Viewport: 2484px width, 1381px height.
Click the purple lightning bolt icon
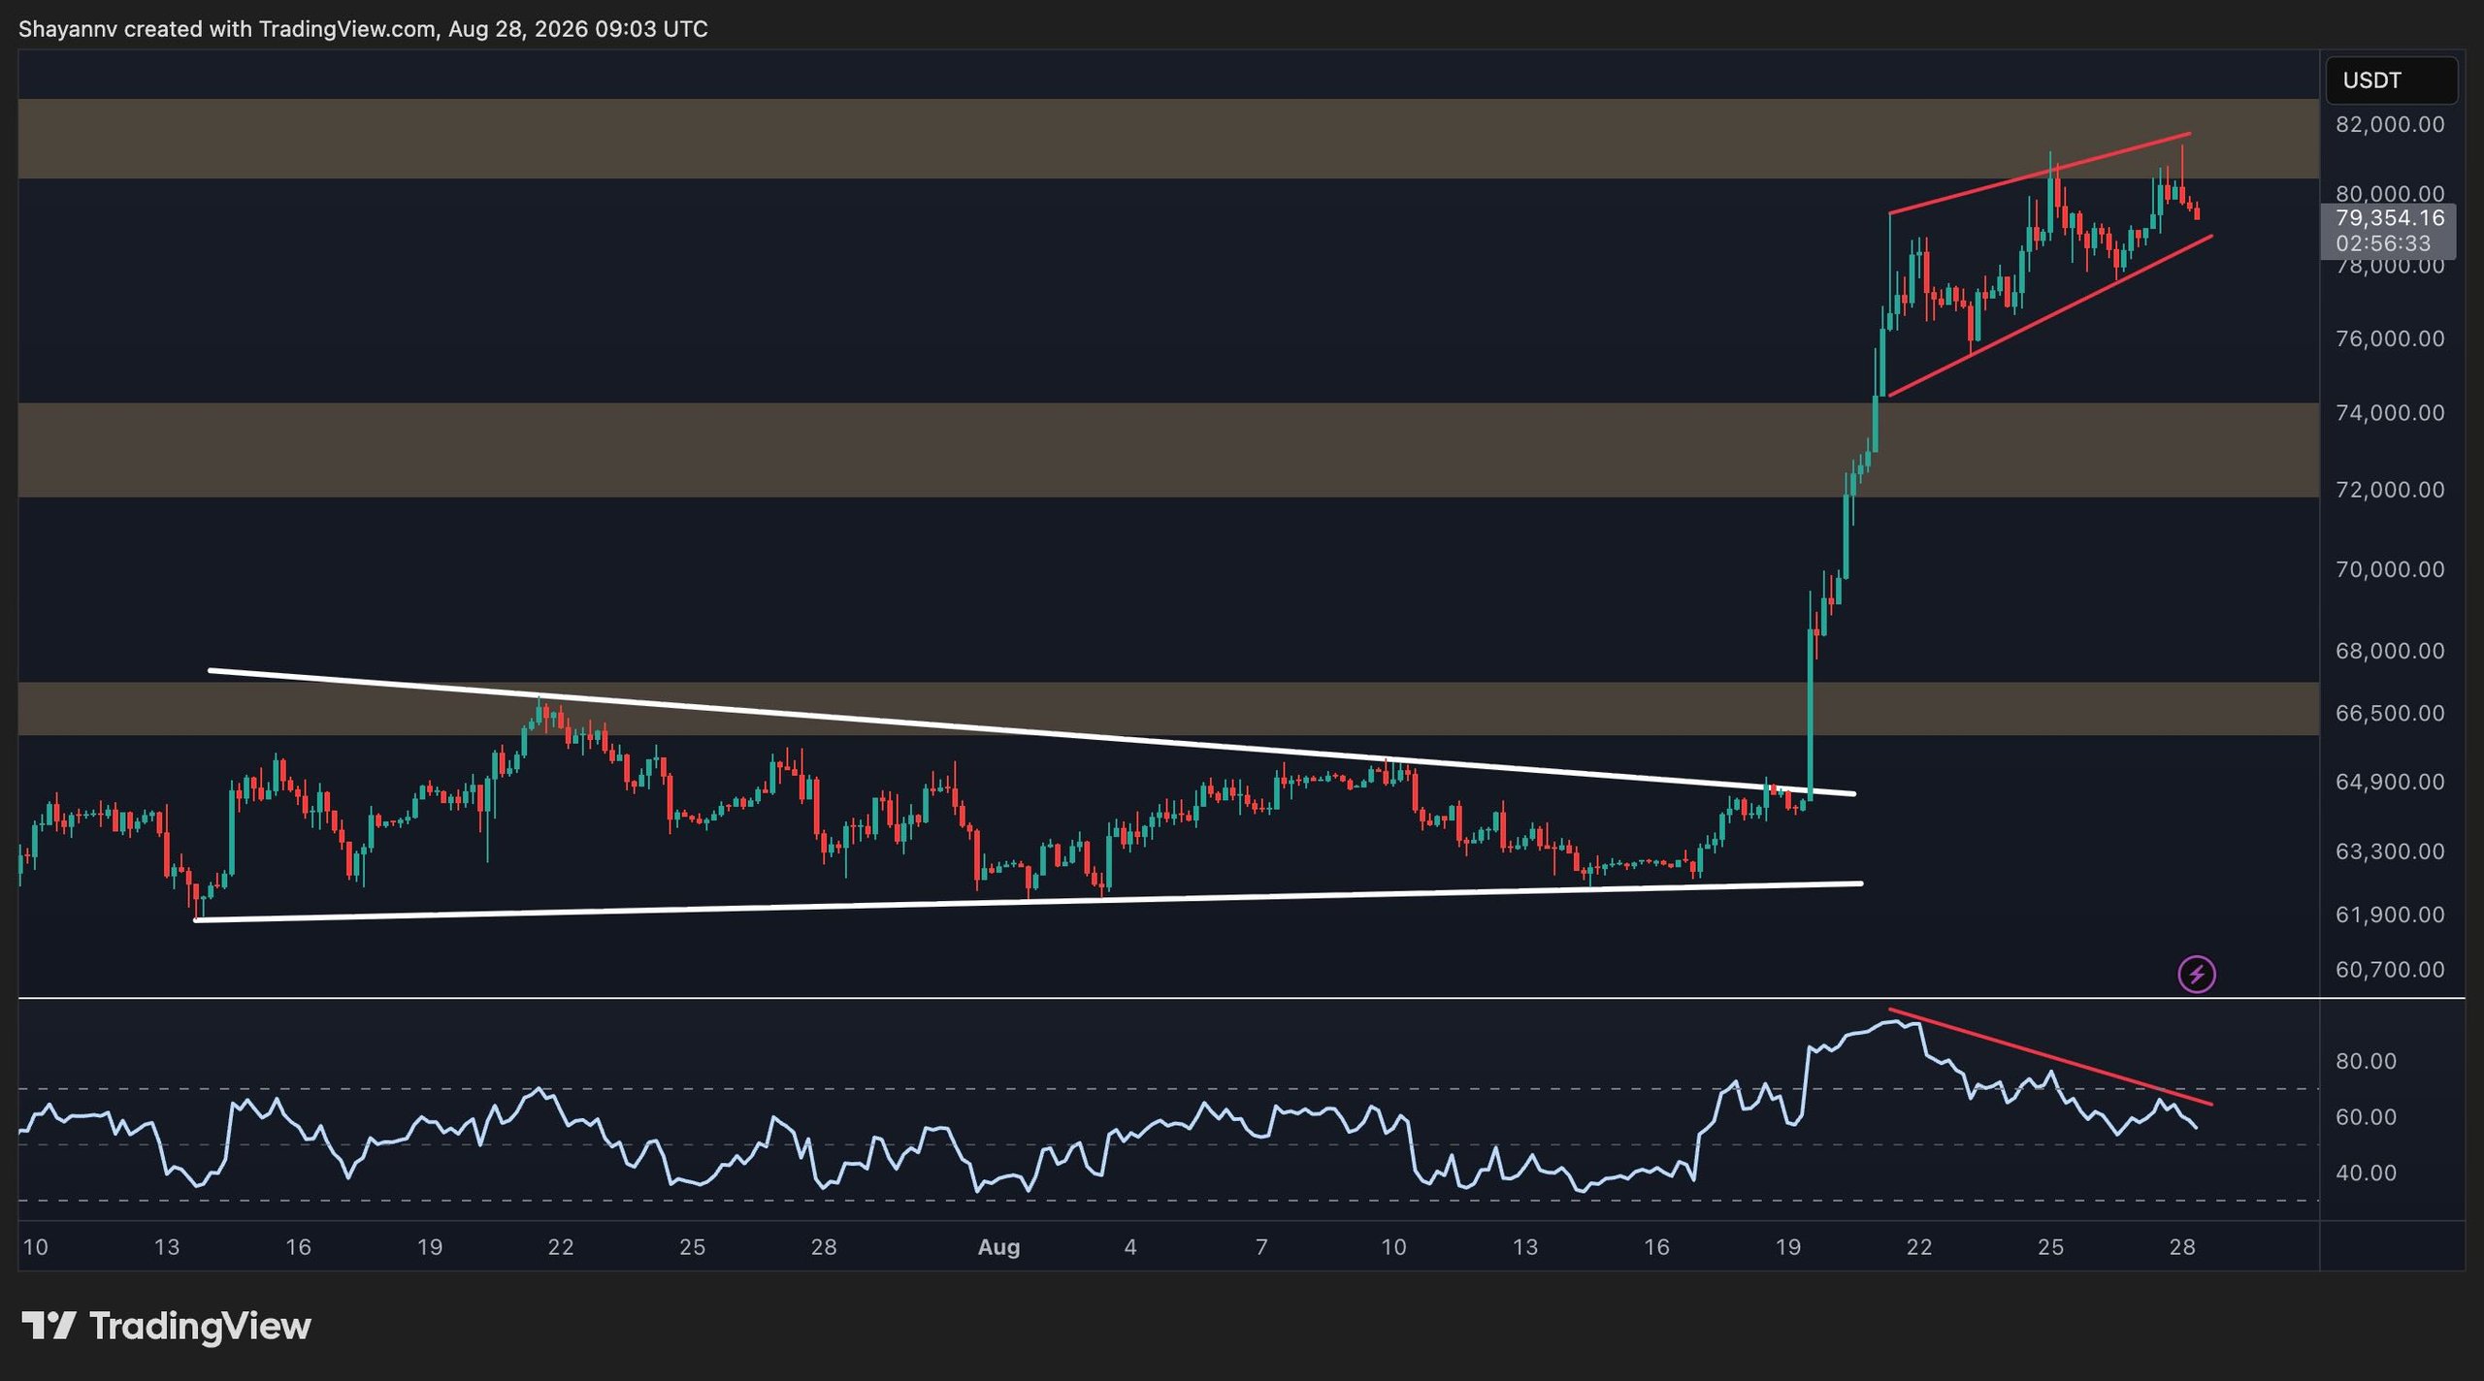pyautogui.click(x=2197, y=974)
